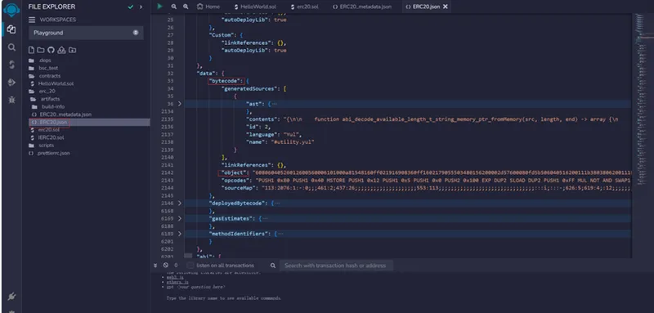Open the plugin manager plug icon
Image resolution: width=654 pixels, height=313 pixels.
(x=11, y=297)
